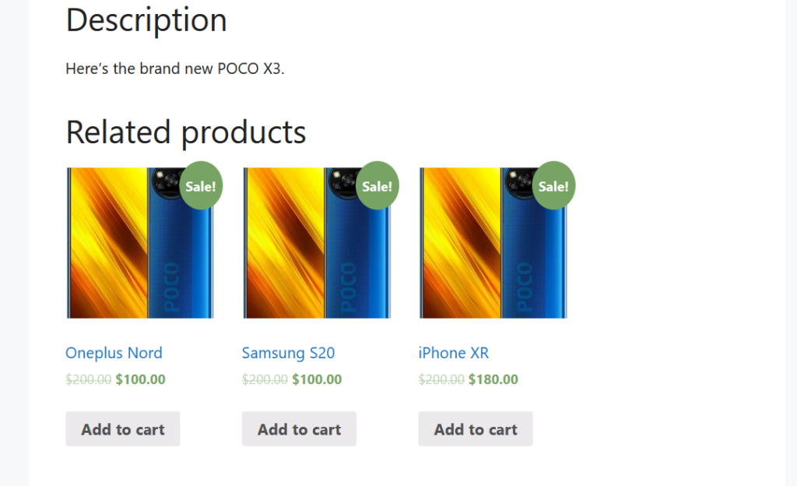The width and height of the screenshot is (797, 486).
Task: Add the Oneplus Nord to cart
Action: [122, 429]
